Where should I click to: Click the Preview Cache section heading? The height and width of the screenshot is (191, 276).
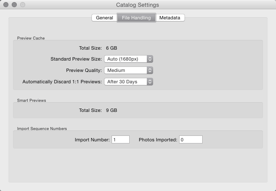pyautogui.click(x=31, y=38)
